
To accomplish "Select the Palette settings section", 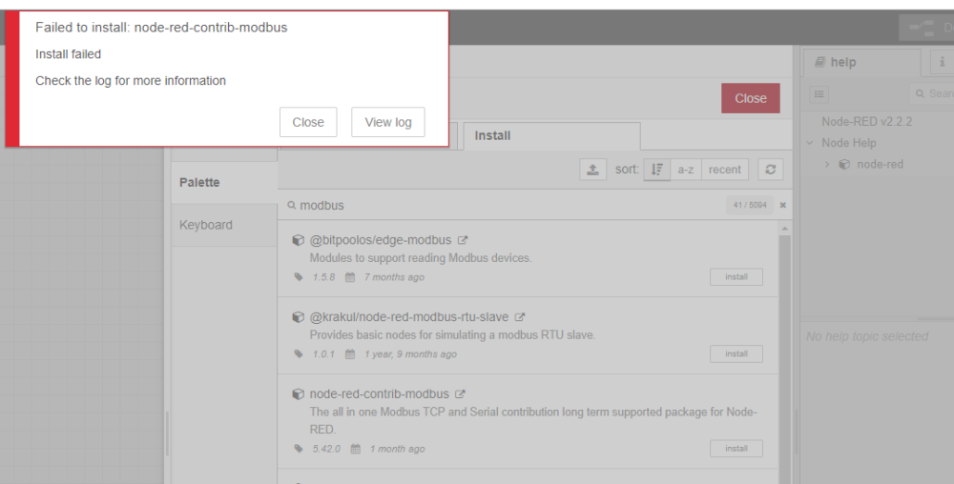I will pyautogui.click(x=224, y=182).
